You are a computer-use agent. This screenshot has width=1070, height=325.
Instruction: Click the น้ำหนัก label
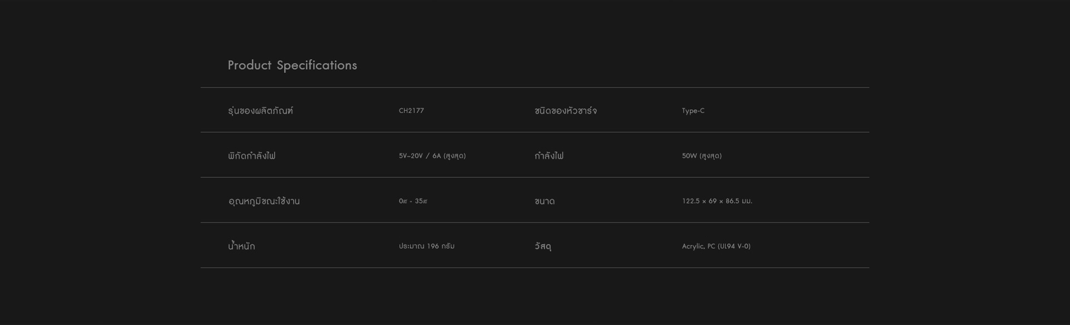(x=241, y=246)
